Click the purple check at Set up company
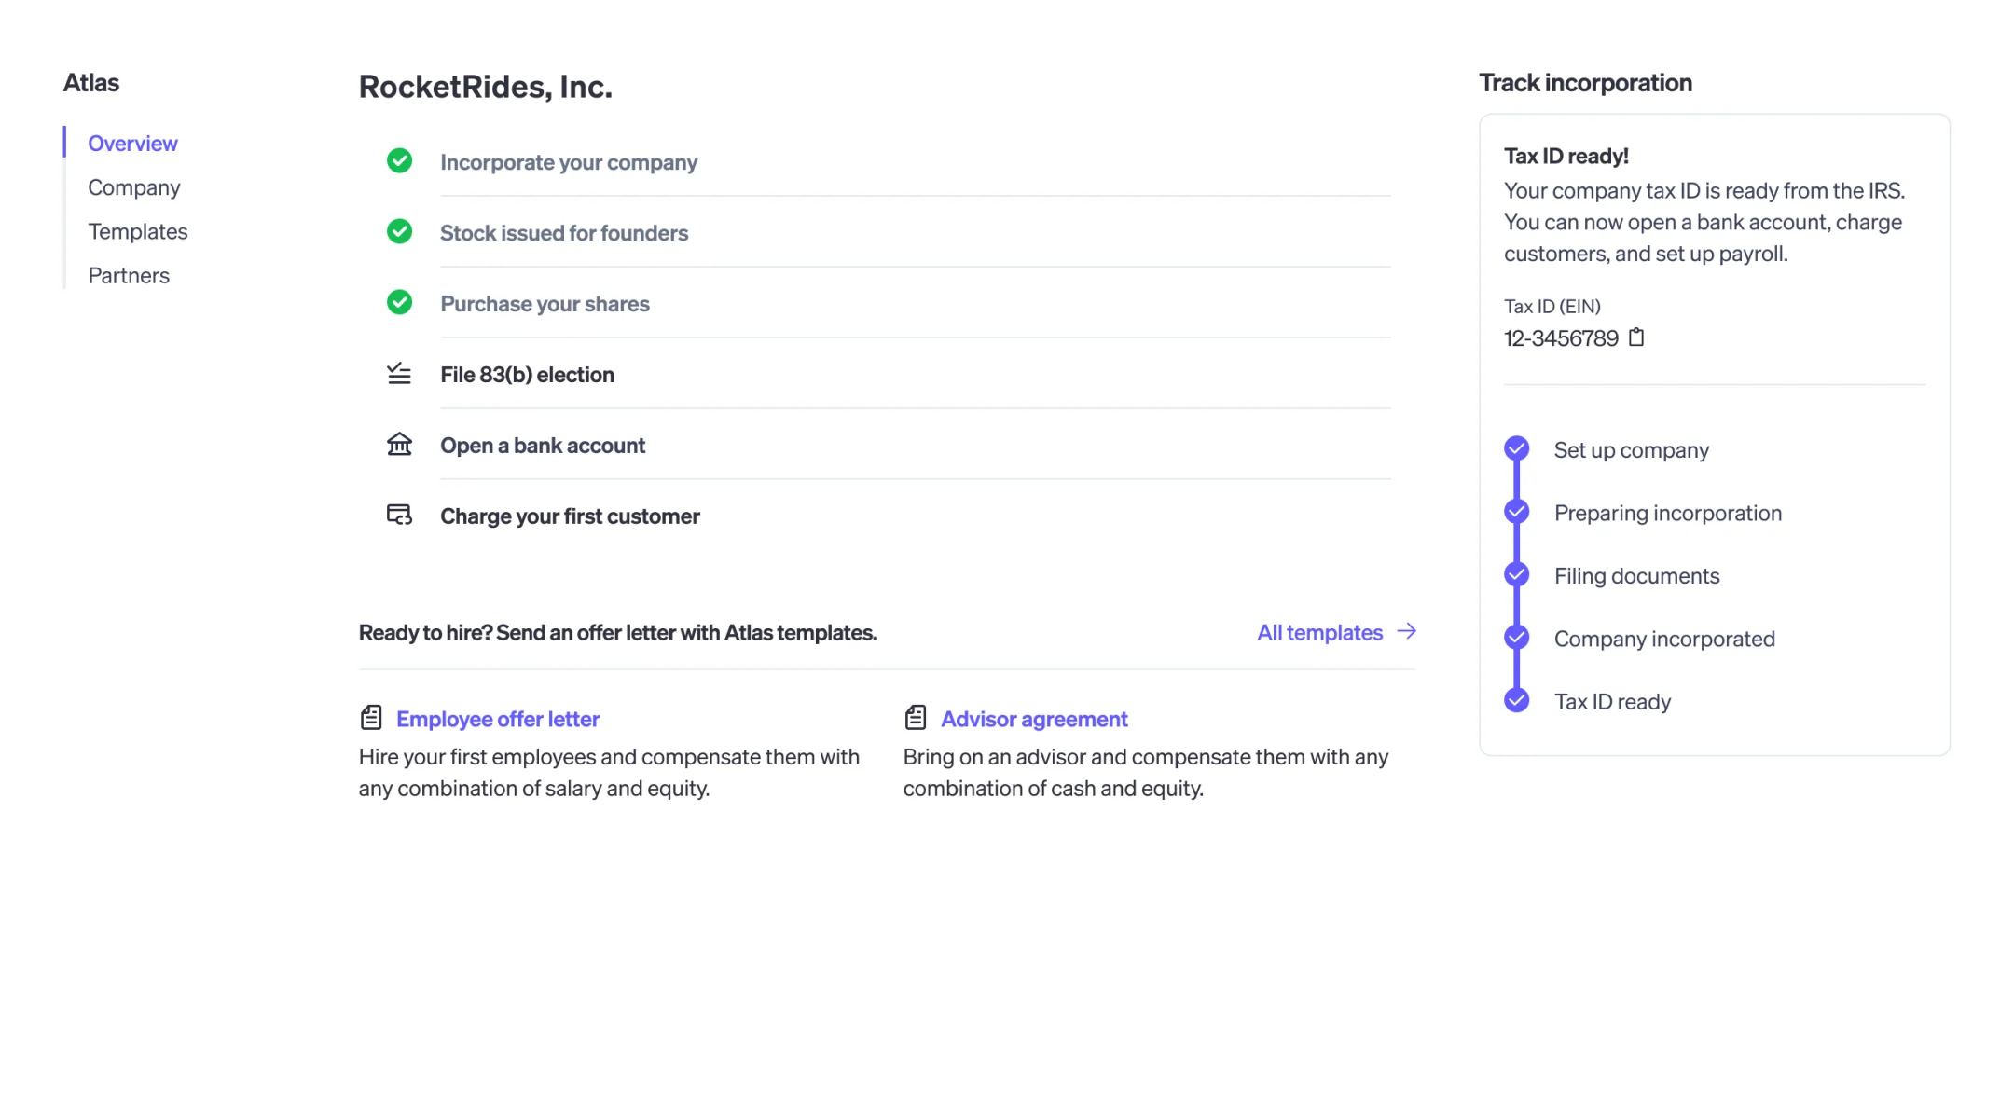 (x=1516, y=448)
